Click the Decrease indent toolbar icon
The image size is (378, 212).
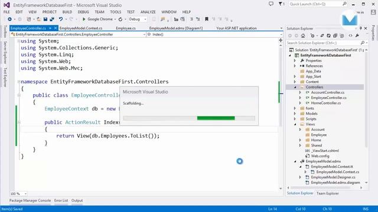point(191,19)
